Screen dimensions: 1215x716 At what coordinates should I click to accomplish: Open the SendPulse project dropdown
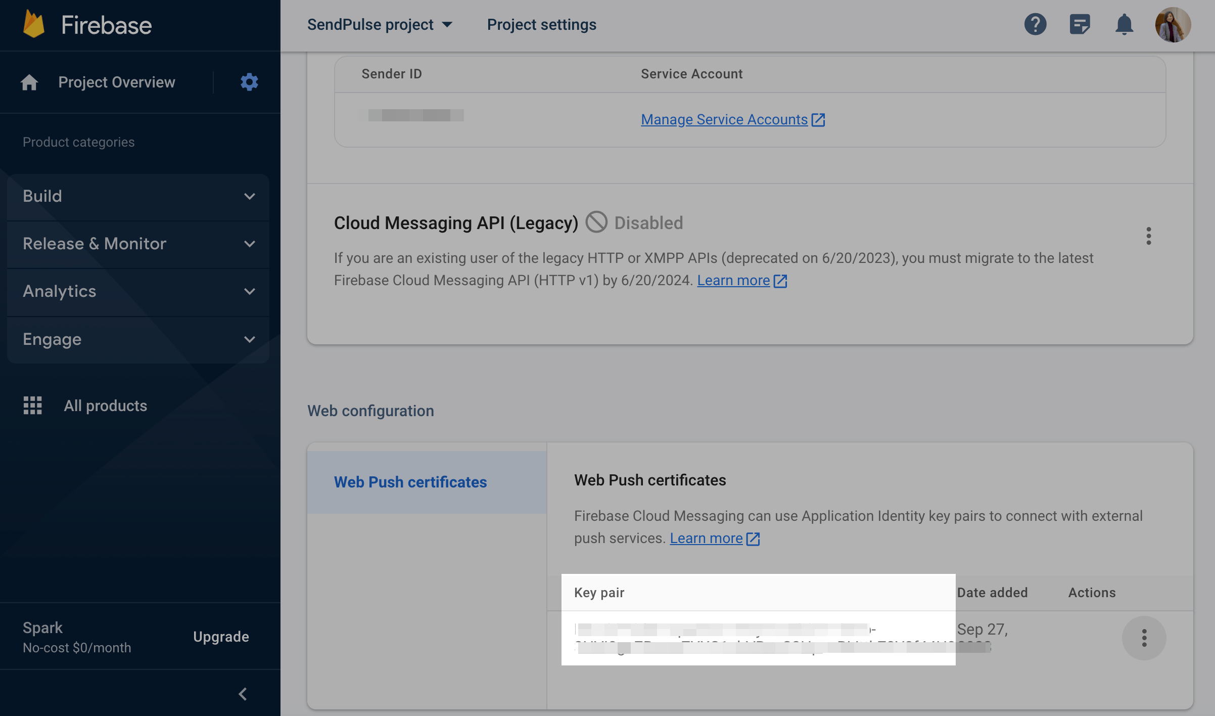(x=380, y=24)
